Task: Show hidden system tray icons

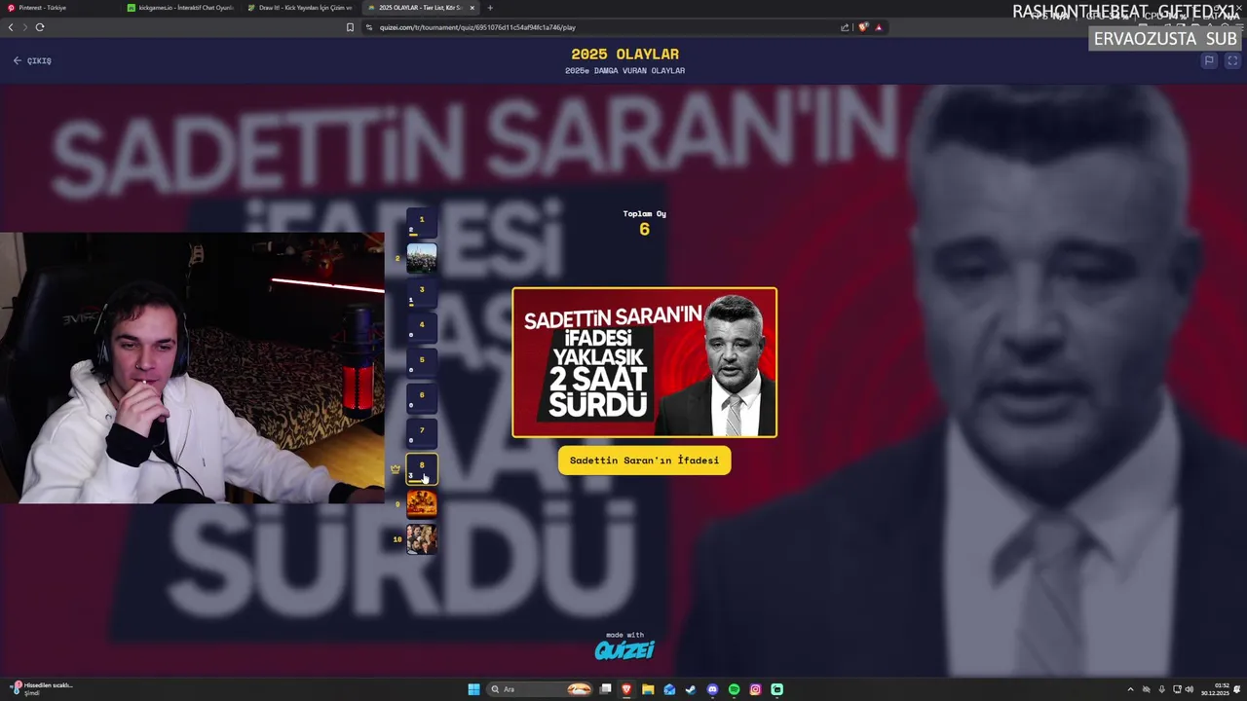Action: [1130, 689]
